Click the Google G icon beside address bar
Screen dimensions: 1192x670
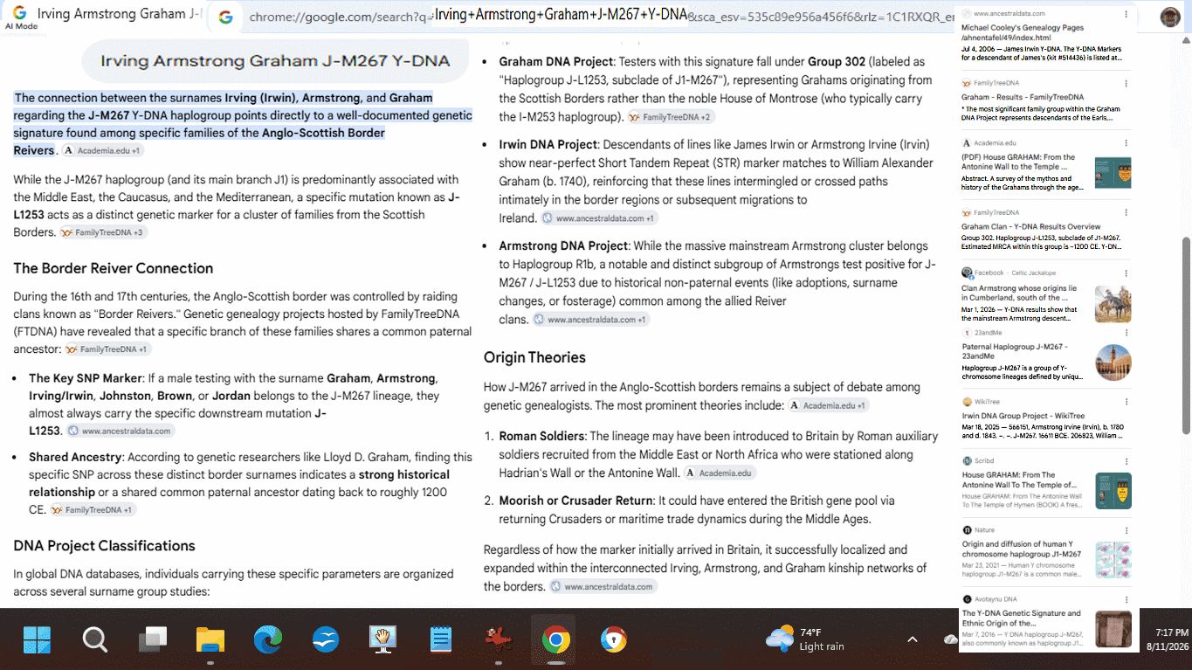(225, 17)
